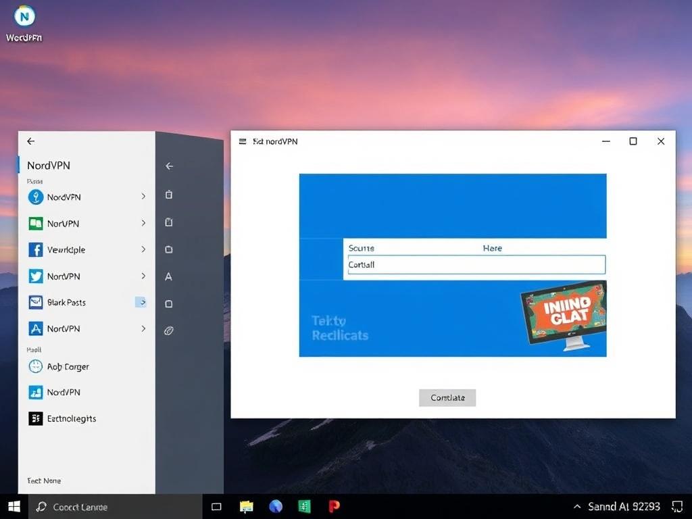Select the Aob Corger list entry
The image size is (692, 519).
[86, 366]
